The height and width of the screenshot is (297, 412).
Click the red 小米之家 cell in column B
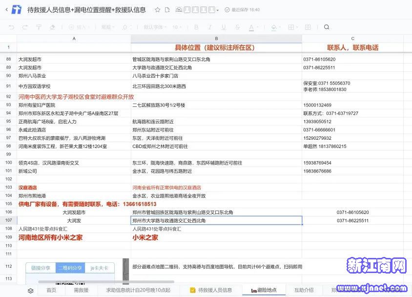pos(216,237)
